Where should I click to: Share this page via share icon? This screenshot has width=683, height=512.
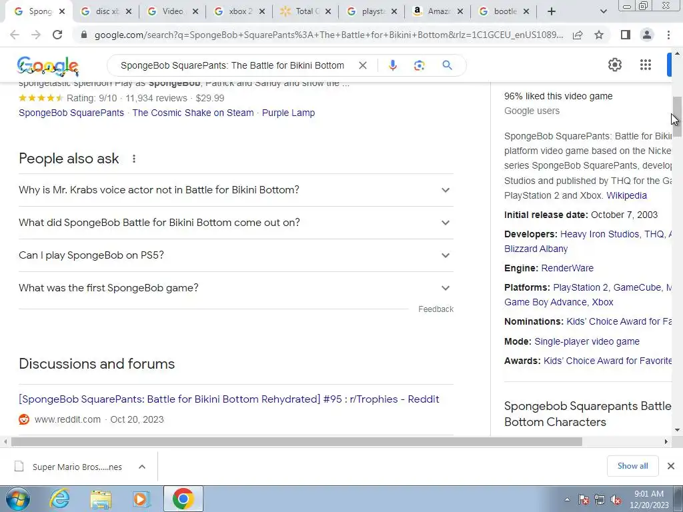578,35
